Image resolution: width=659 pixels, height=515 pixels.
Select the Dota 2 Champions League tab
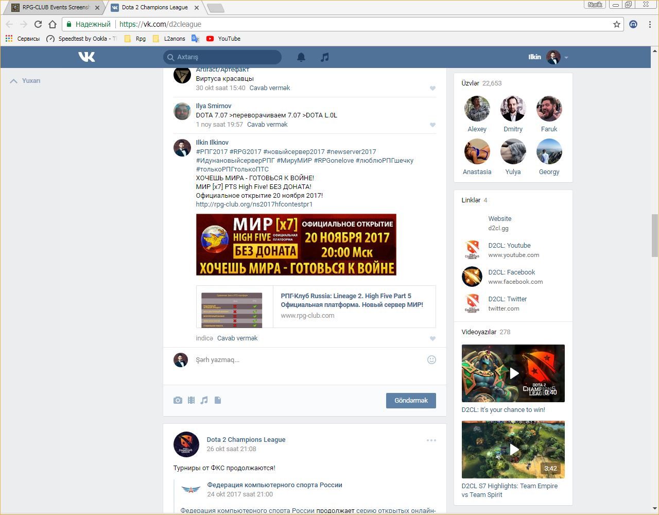point(154,8)
